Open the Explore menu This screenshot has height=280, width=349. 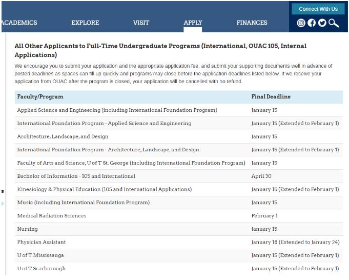click(85, 23)
